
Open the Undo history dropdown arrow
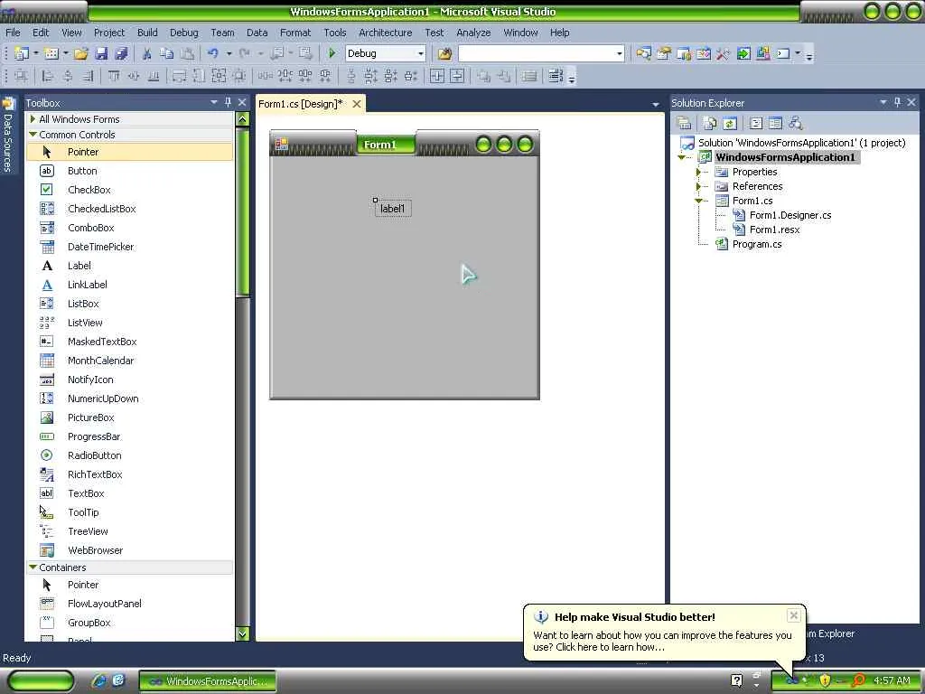(x=229, y=53)
